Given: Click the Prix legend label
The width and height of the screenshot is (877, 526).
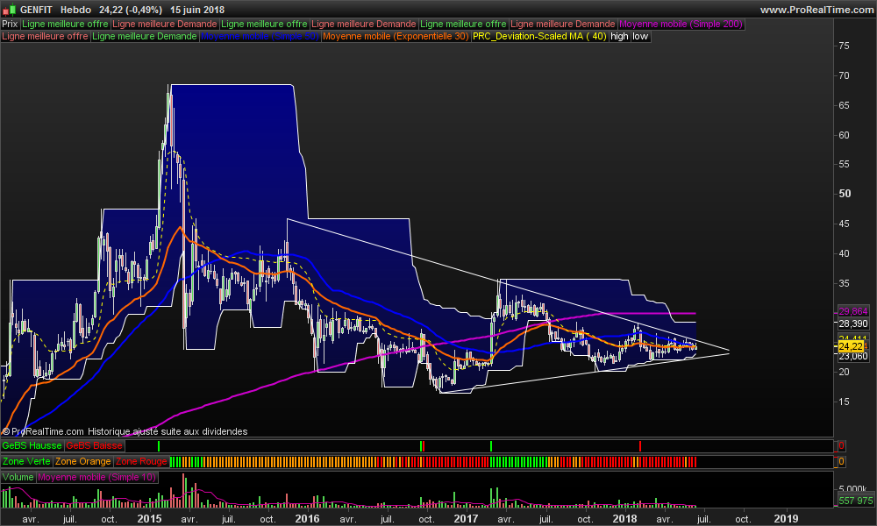Looking at the screenshot, I should click(10, 24).
